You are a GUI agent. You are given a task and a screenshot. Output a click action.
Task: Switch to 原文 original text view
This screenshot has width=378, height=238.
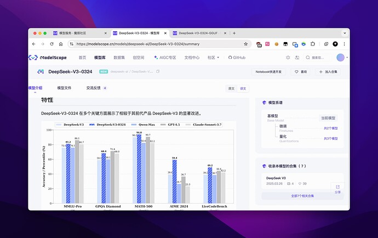click(231, 89)
